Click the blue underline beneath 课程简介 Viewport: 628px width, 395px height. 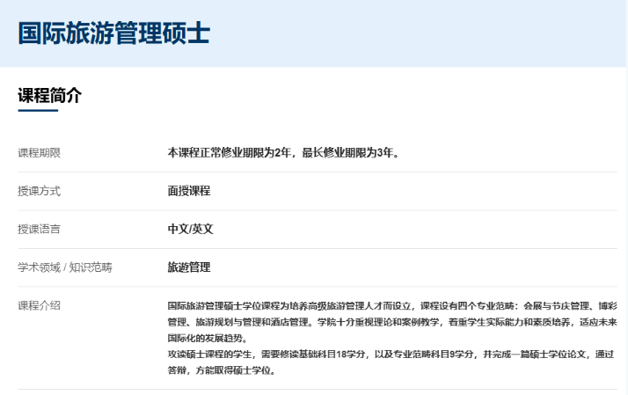click(x=38, y=110)
